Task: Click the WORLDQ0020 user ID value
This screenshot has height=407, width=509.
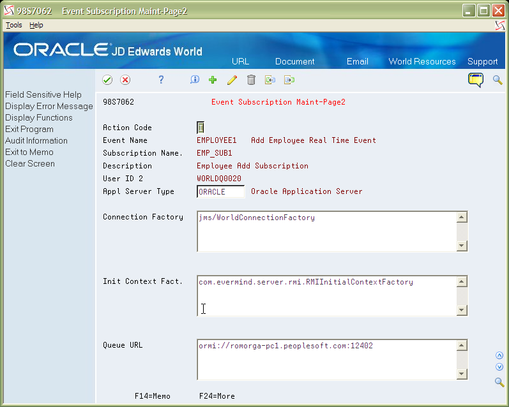Action: point(219,179)
